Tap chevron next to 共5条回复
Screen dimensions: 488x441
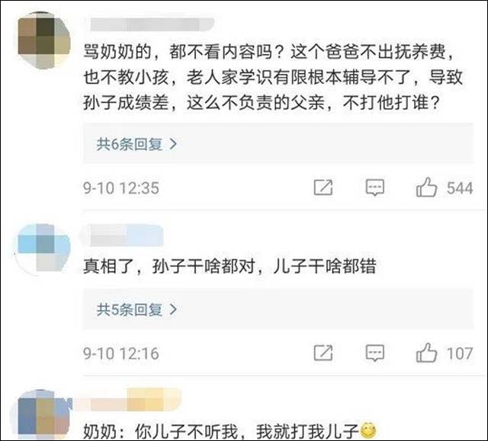coord(173,309)
